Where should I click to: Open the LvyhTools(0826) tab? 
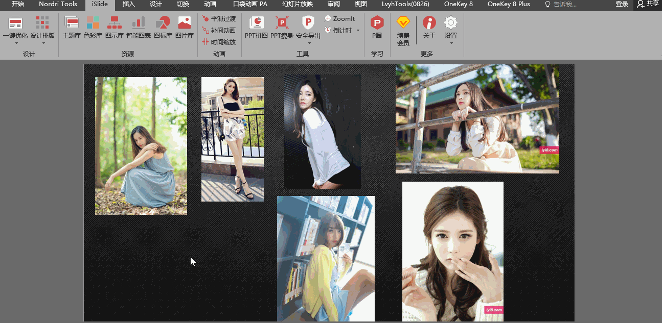(x=406, y=4)
